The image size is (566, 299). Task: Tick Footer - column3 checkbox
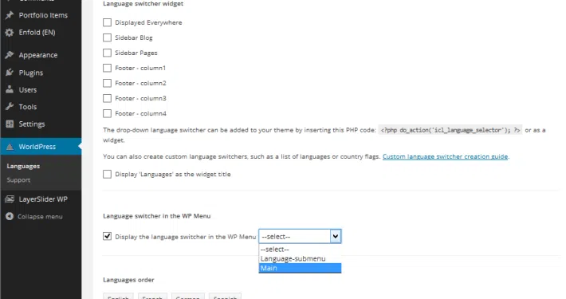pyautogui.click(x=107, y=98)
